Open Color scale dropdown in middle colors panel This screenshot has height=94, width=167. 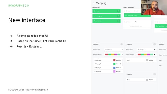pyautogui.click(x=146, y=50)
